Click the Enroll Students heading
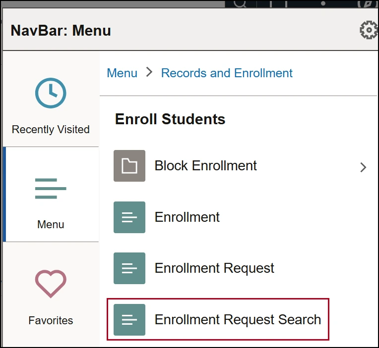The width and height of the screenshot is (379, 348). click(170, 119)
